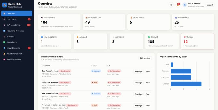Click the Overdue alarm icon
218x110 pixels.
click(185, 37)
